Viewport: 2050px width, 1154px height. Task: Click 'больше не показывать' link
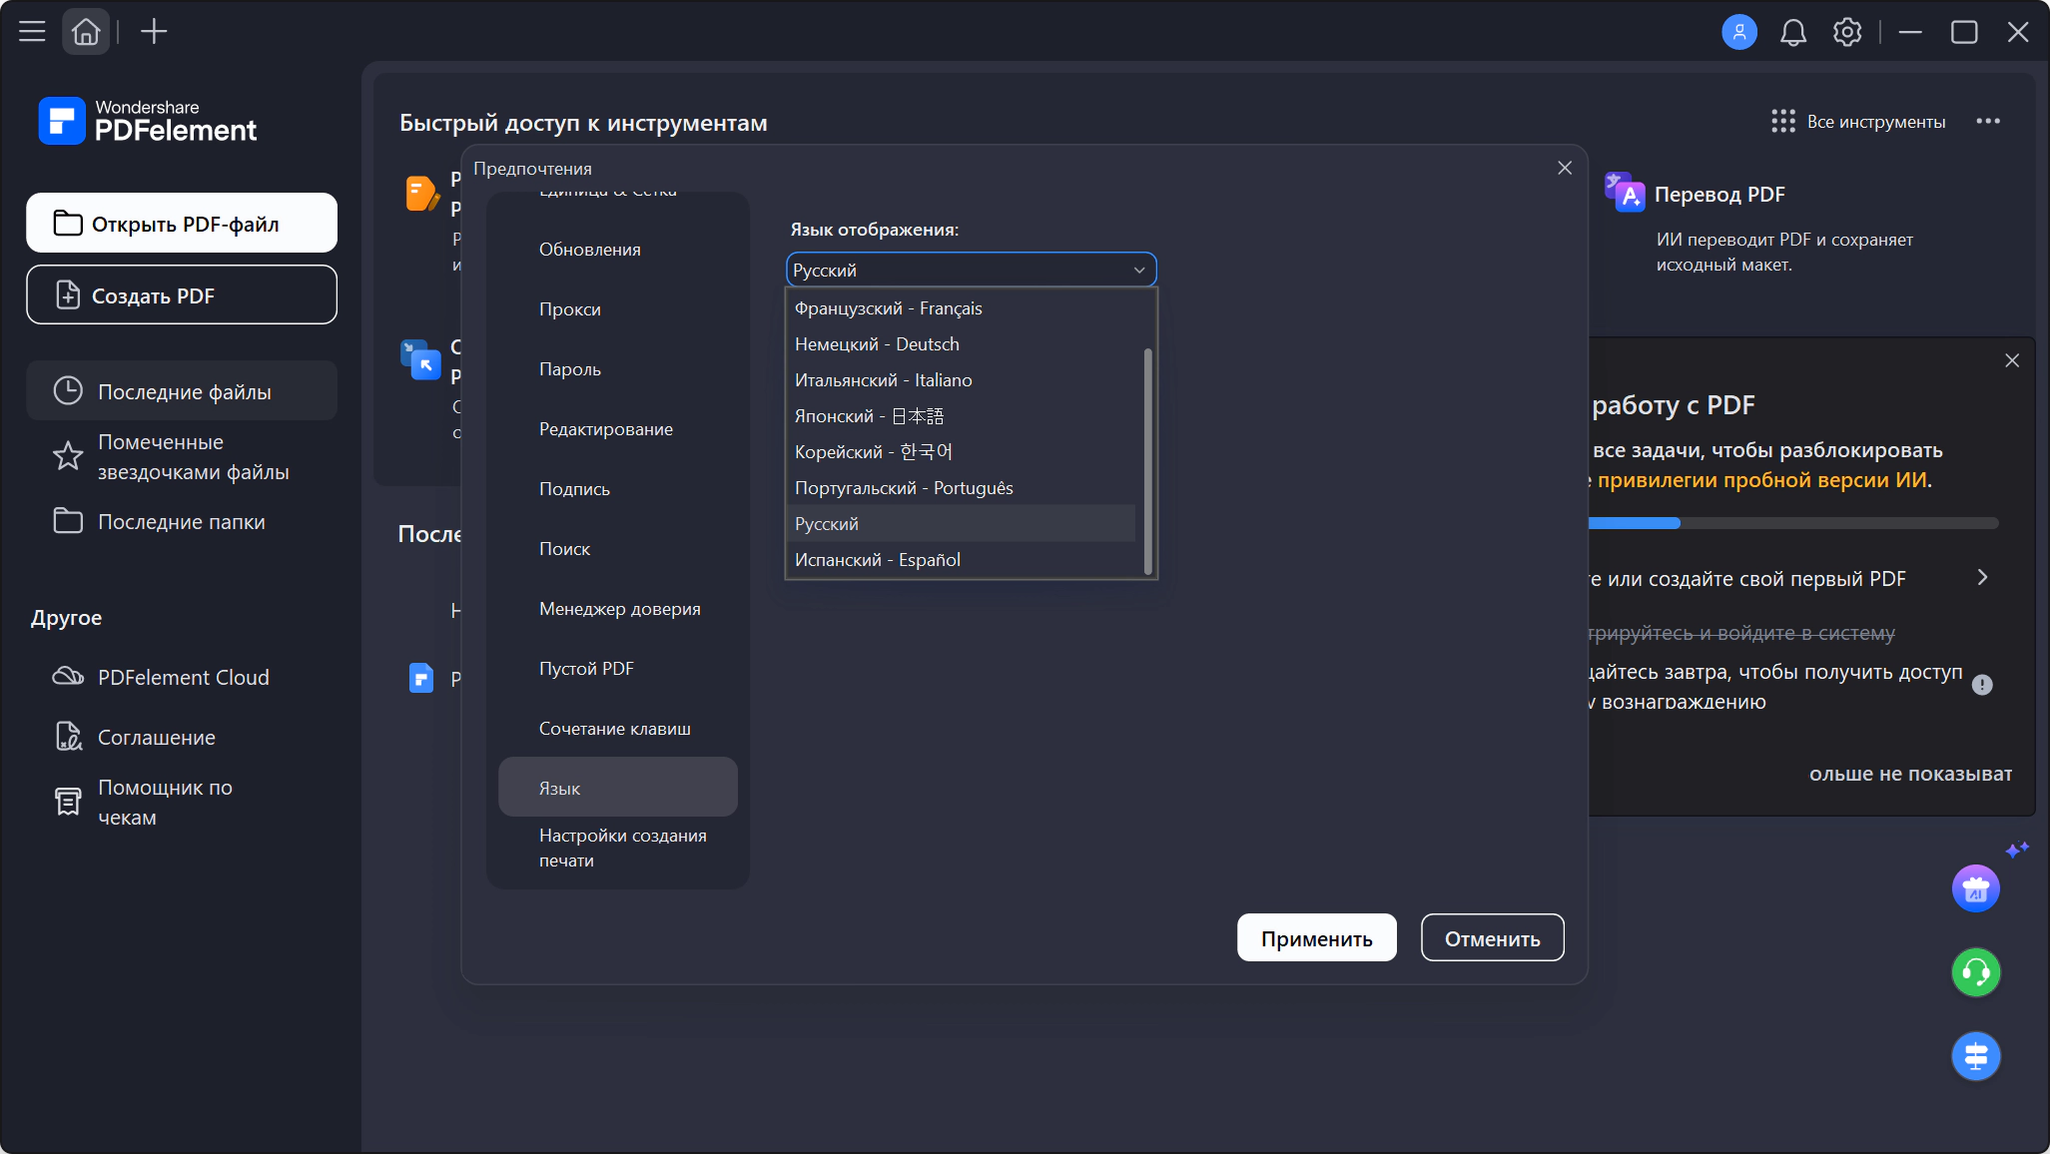[1910, 774]
